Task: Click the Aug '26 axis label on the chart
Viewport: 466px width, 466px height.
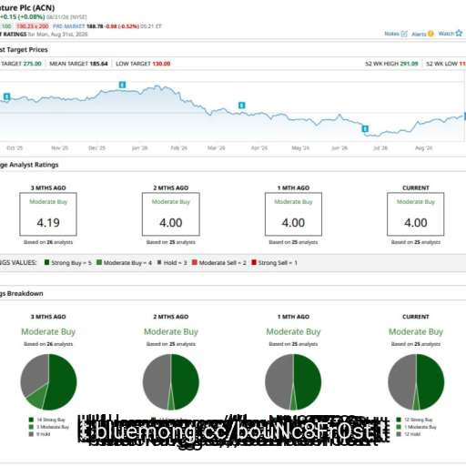Action: click(424, 148)
